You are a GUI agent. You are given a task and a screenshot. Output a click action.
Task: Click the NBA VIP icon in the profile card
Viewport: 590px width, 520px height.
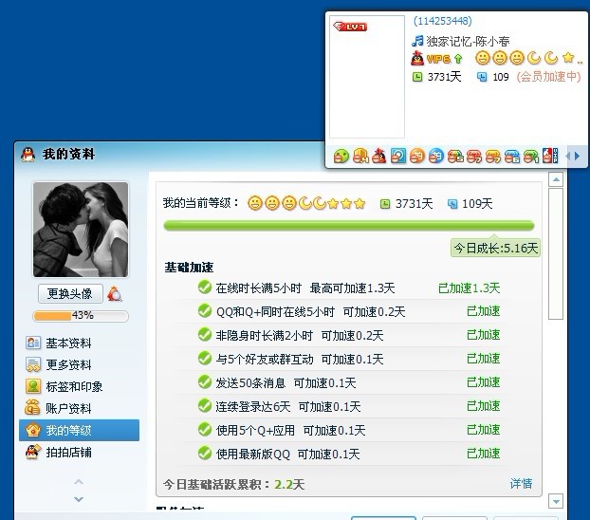point(550,156)
